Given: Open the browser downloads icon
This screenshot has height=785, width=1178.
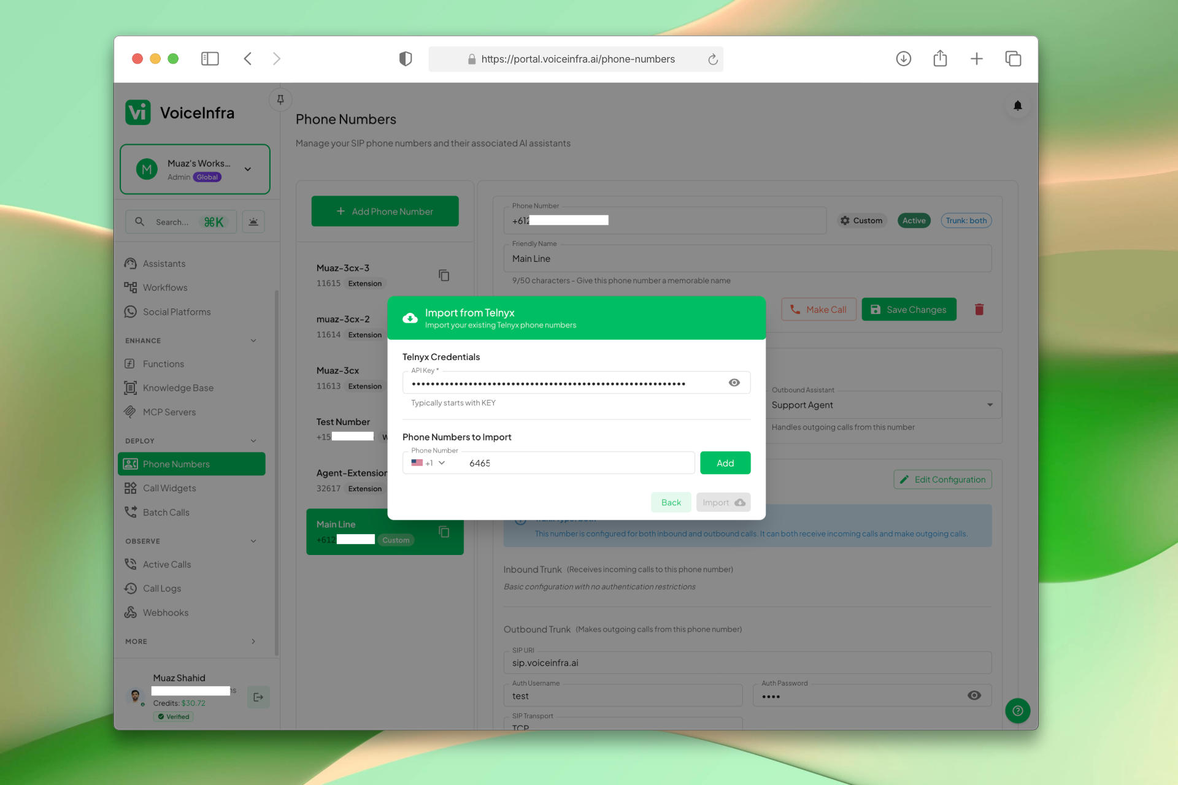Looking at the screenshot, I should 903,59.
